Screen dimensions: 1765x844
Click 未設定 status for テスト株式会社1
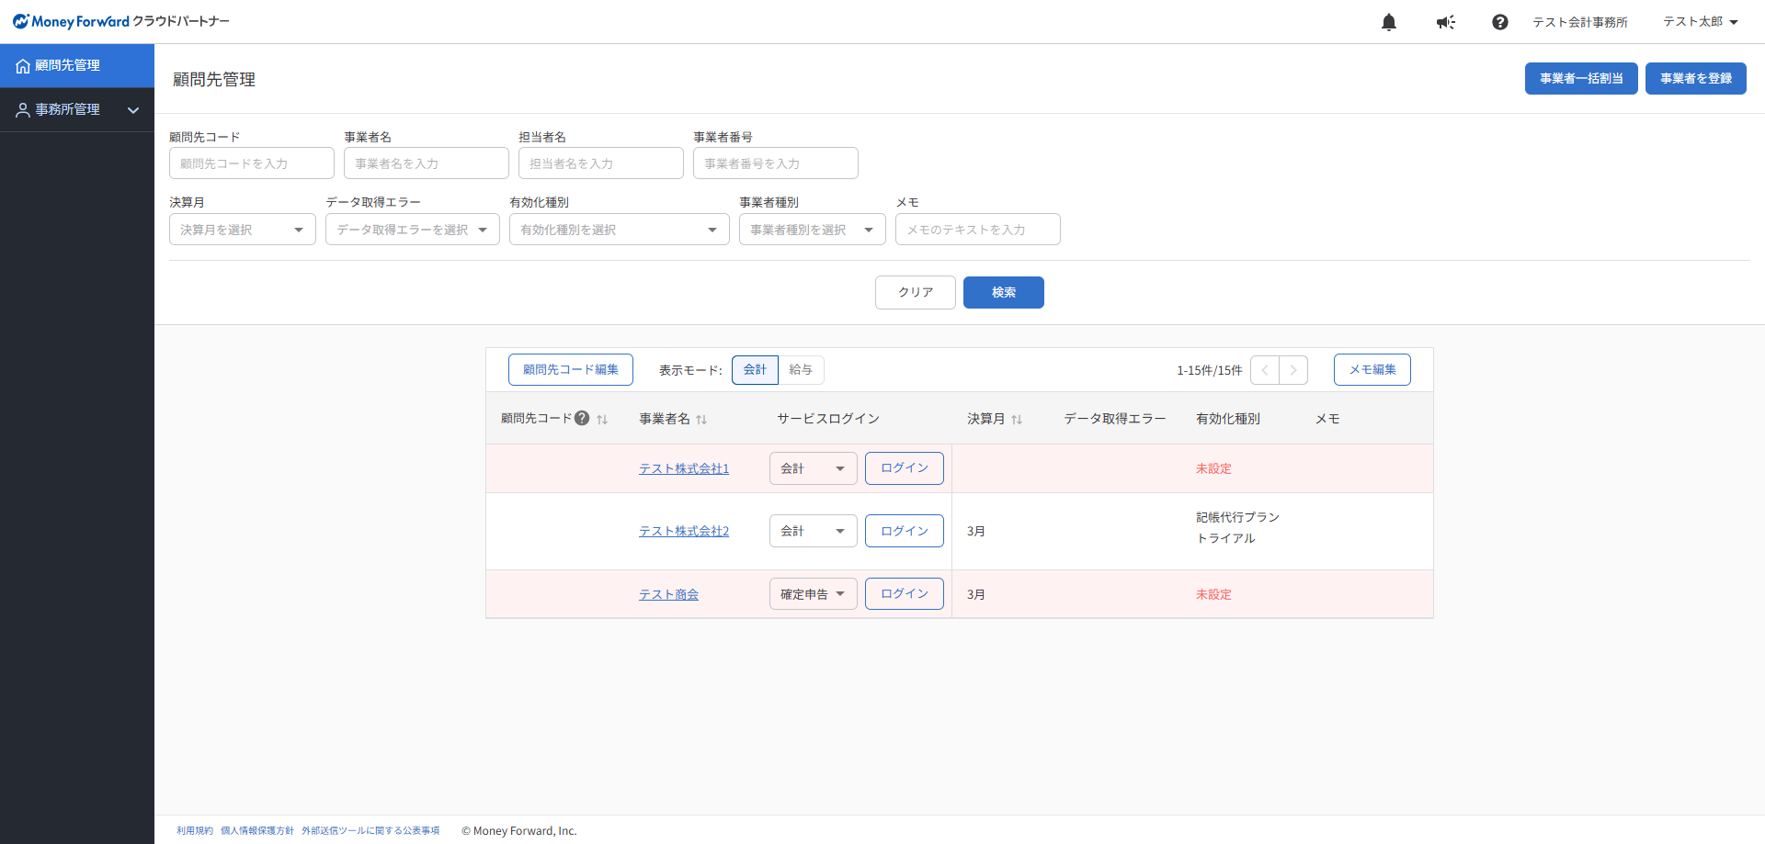[x=1213, y=468]
